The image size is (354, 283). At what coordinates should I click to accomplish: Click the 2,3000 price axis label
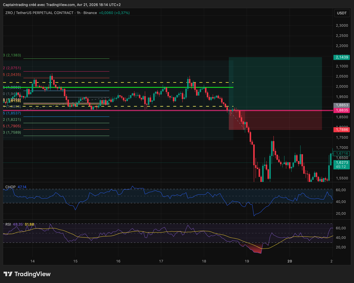[x=342, y=26]
